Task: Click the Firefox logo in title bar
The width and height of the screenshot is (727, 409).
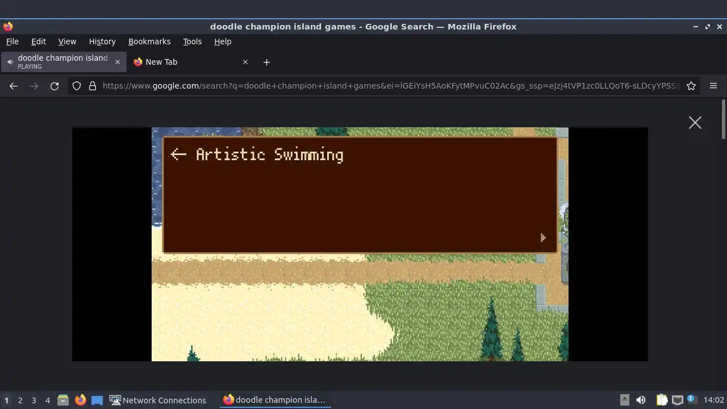Action: point(8,26)
